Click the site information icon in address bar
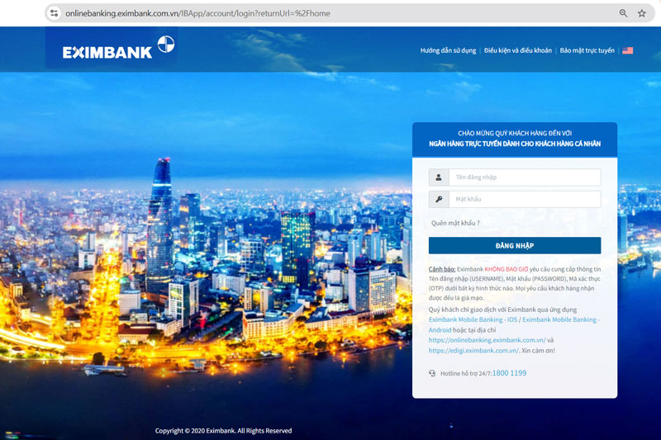 tap(55, 13)
